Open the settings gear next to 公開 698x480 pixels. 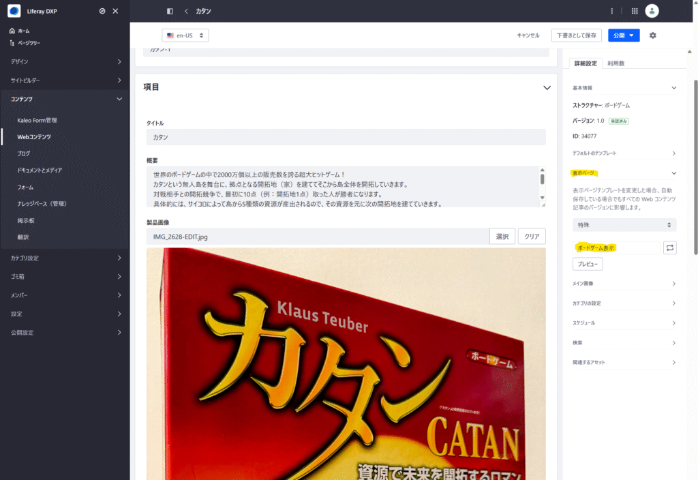point(652,35)
